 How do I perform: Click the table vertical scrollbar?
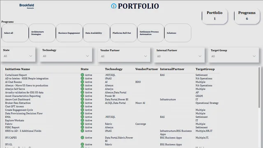(x=259, y=88)
